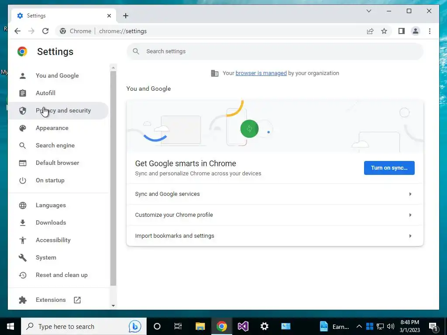
Task: Open the notification center icon
Action: (433, 326)
